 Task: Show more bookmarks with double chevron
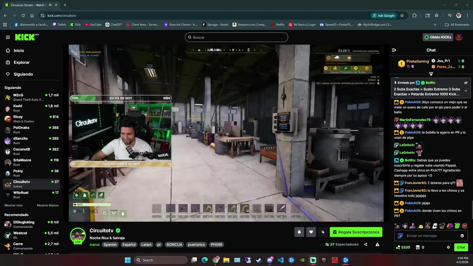point(435,25)
